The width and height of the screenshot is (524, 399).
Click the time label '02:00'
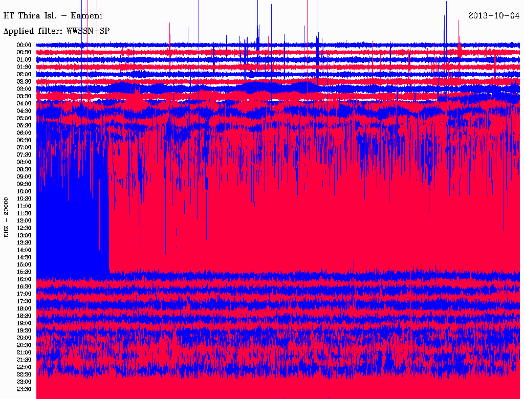point(24,74)
